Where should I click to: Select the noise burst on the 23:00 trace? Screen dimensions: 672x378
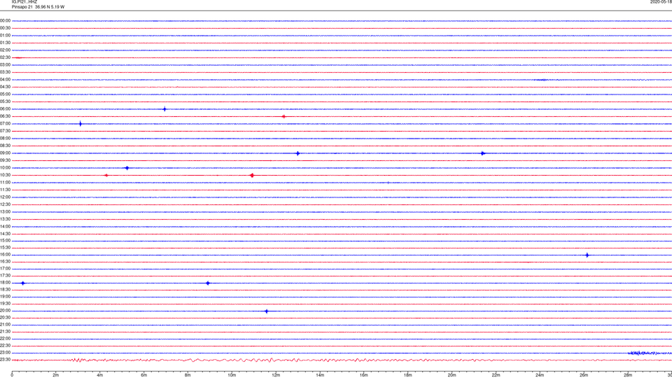pos(650,353)
